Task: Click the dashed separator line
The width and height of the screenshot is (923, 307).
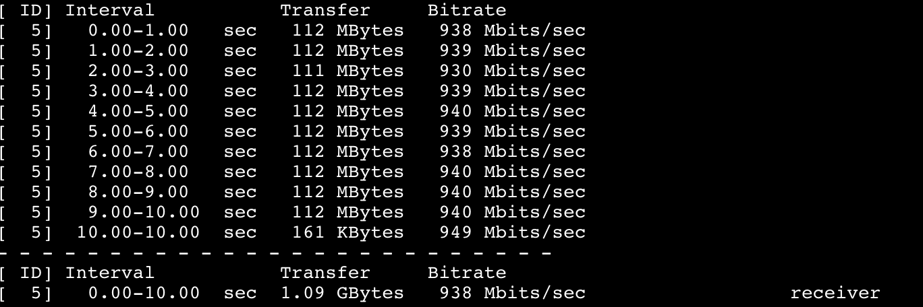Action: pos(275,253)
